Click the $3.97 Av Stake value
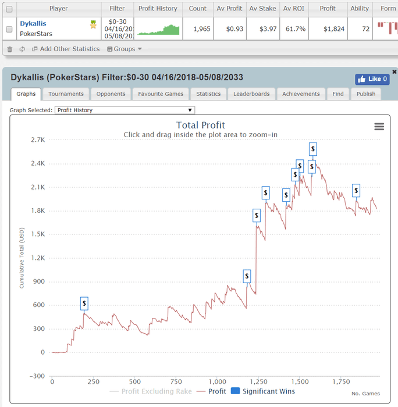 268,29
